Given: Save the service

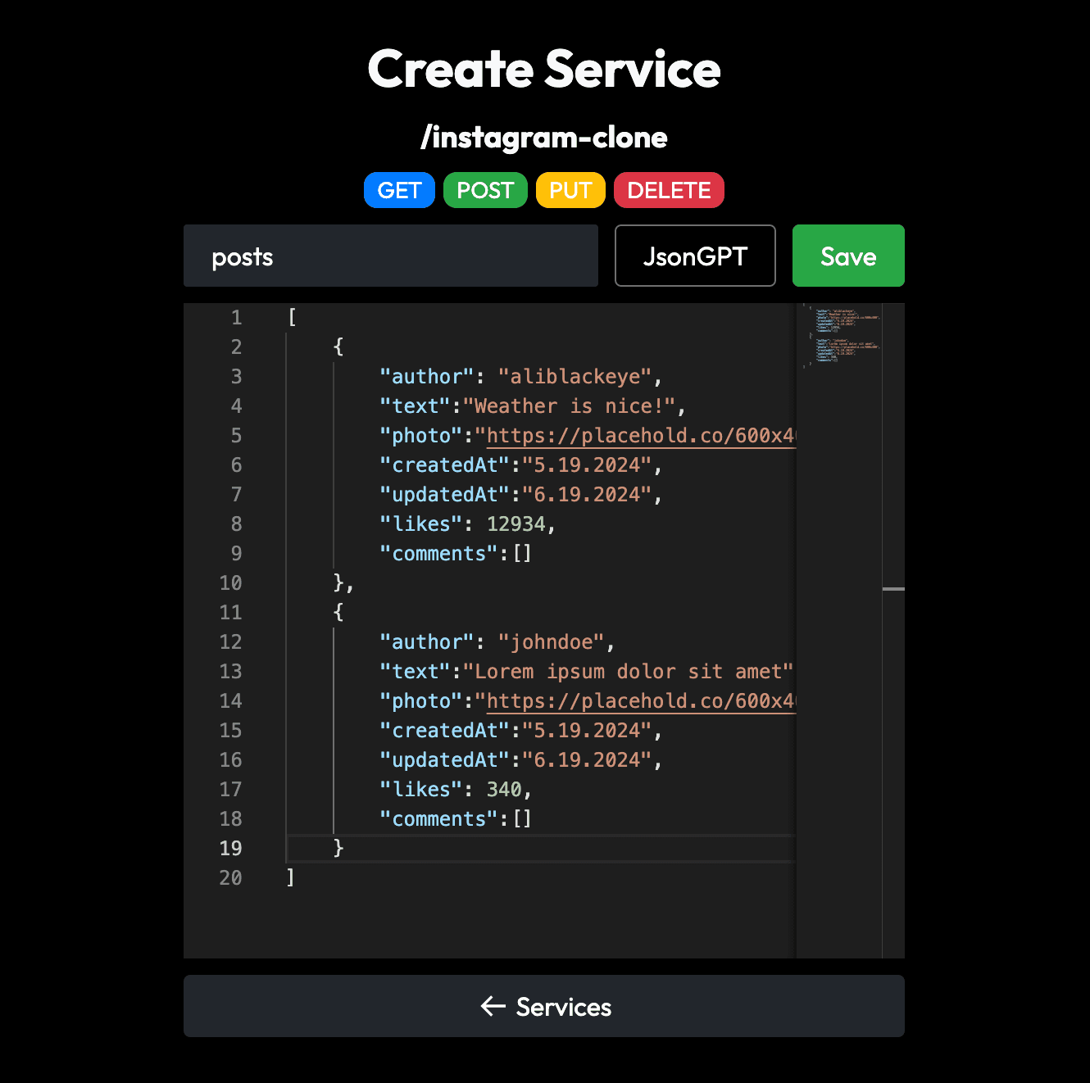Looking at the screenshot, I should click(848, 256).
